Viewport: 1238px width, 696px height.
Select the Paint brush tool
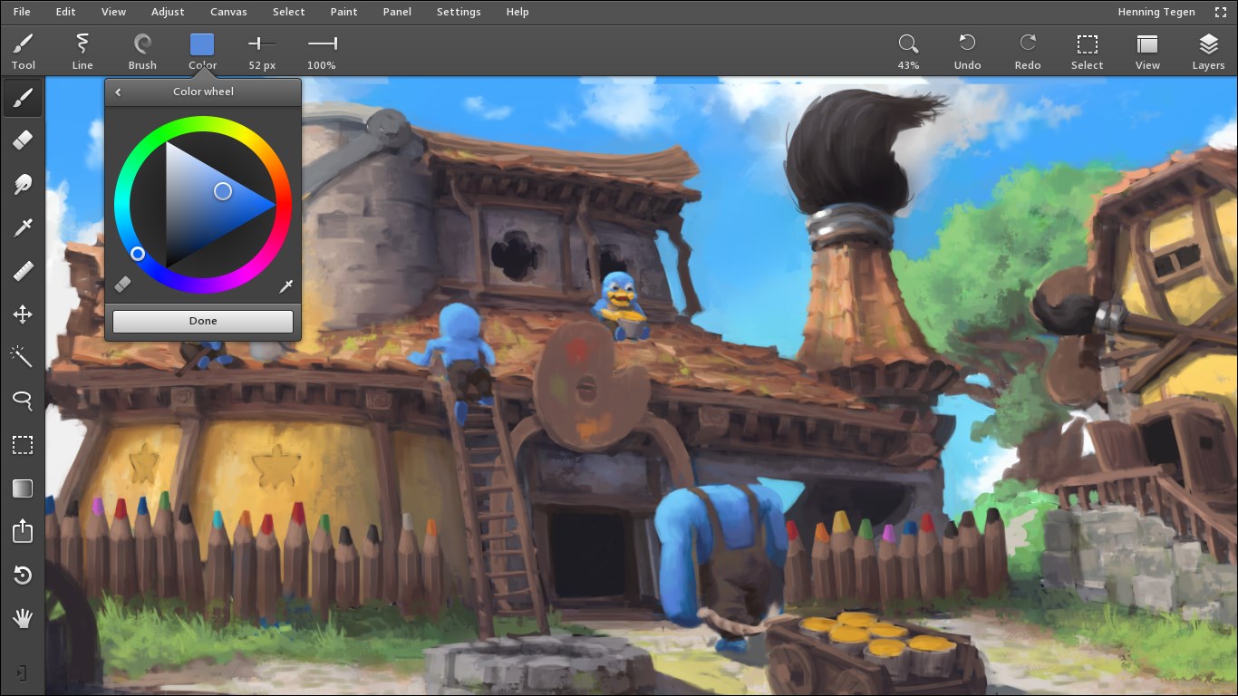tap(22, 97)
